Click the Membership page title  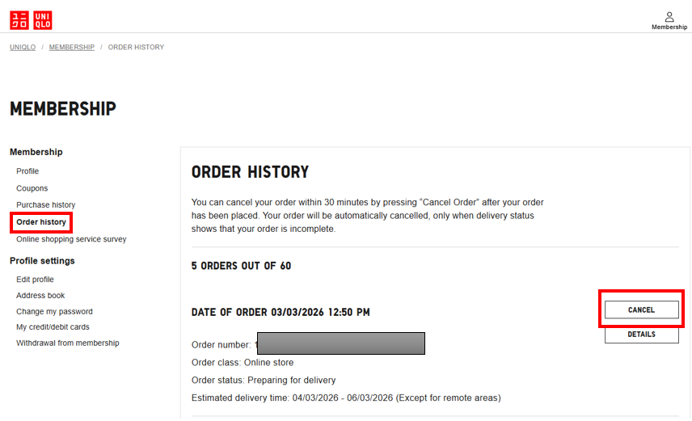(63, 108)
